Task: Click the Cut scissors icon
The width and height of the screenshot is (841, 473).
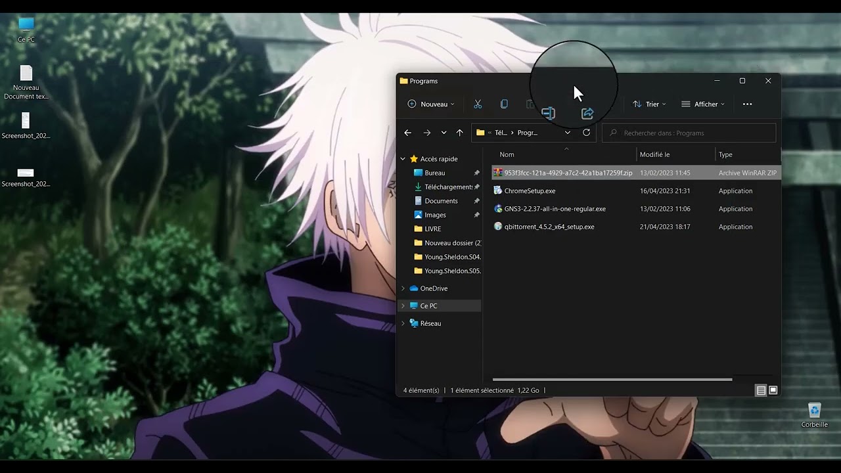Action: coord(478,104)
